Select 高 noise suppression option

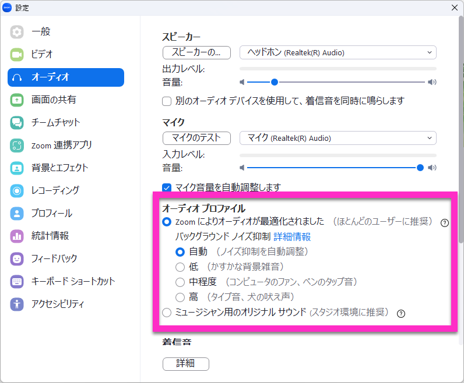tap(180, 297)
